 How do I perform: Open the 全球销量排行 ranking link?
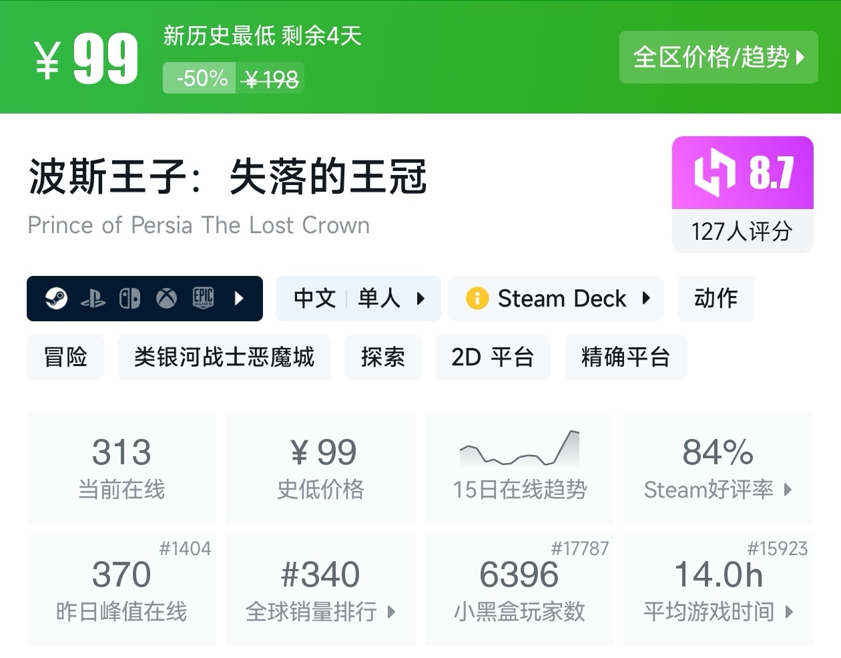(x=320, y=611)
